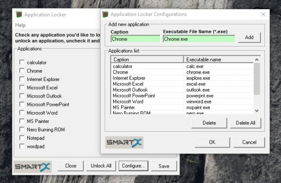
Task: Click the Delete All button
Action: pyautogui.click(x=245, y=123)
